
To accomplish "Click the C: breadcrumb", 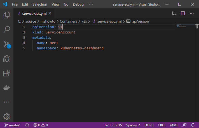I will tap(19, 21).
